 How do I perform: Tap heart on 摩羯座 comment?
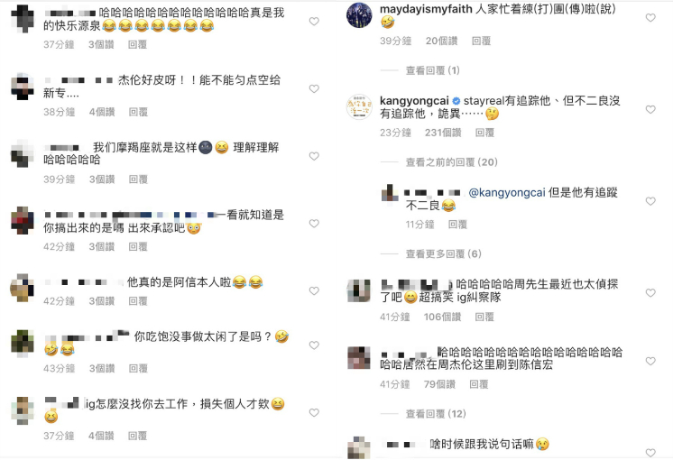point(314,156)
